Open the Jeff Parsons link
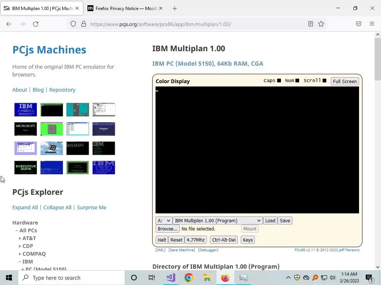381x285 pixels. 349,250
